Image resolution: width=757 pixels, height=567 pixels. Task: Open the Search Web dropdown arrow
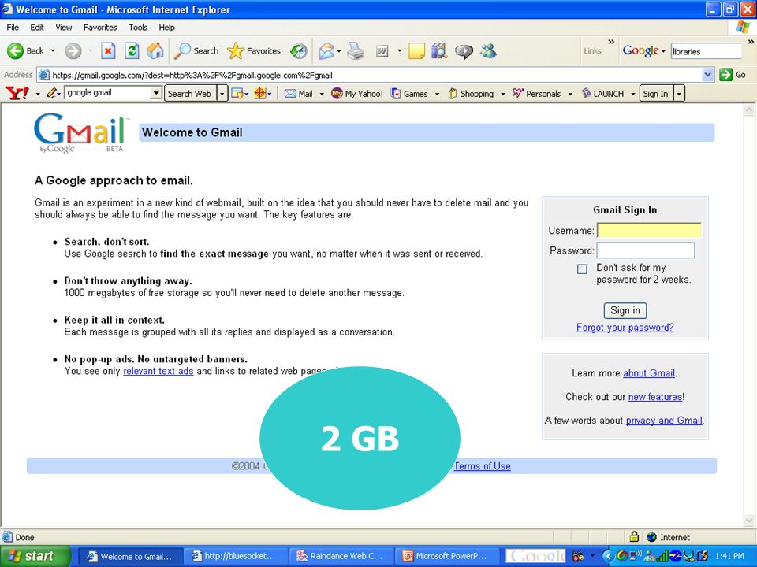(x=222, y=94)
